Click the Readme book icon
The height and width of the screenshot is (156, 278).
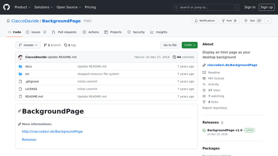pos(204,72)
